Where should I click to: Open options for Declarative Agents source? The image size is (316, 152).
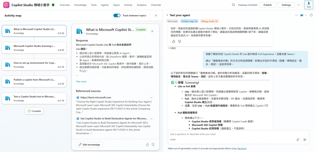click(x=151, y=119)
